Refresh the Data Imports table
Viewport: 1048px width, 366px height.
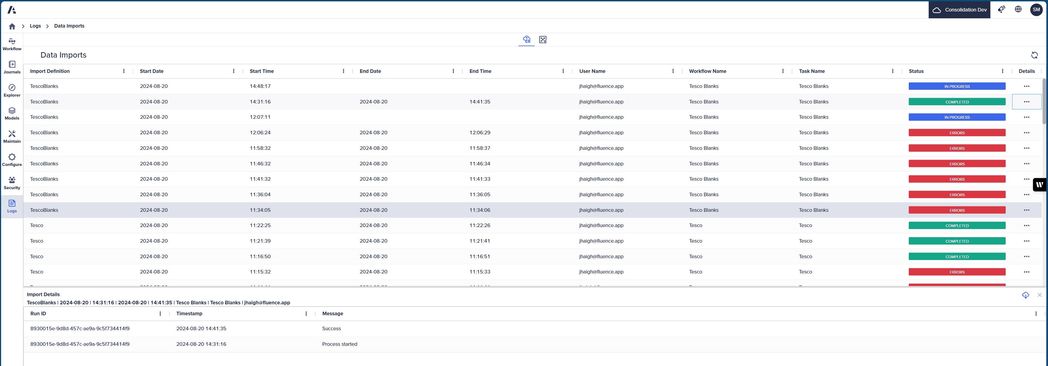pyautogui.click(x=1034, y=55)
